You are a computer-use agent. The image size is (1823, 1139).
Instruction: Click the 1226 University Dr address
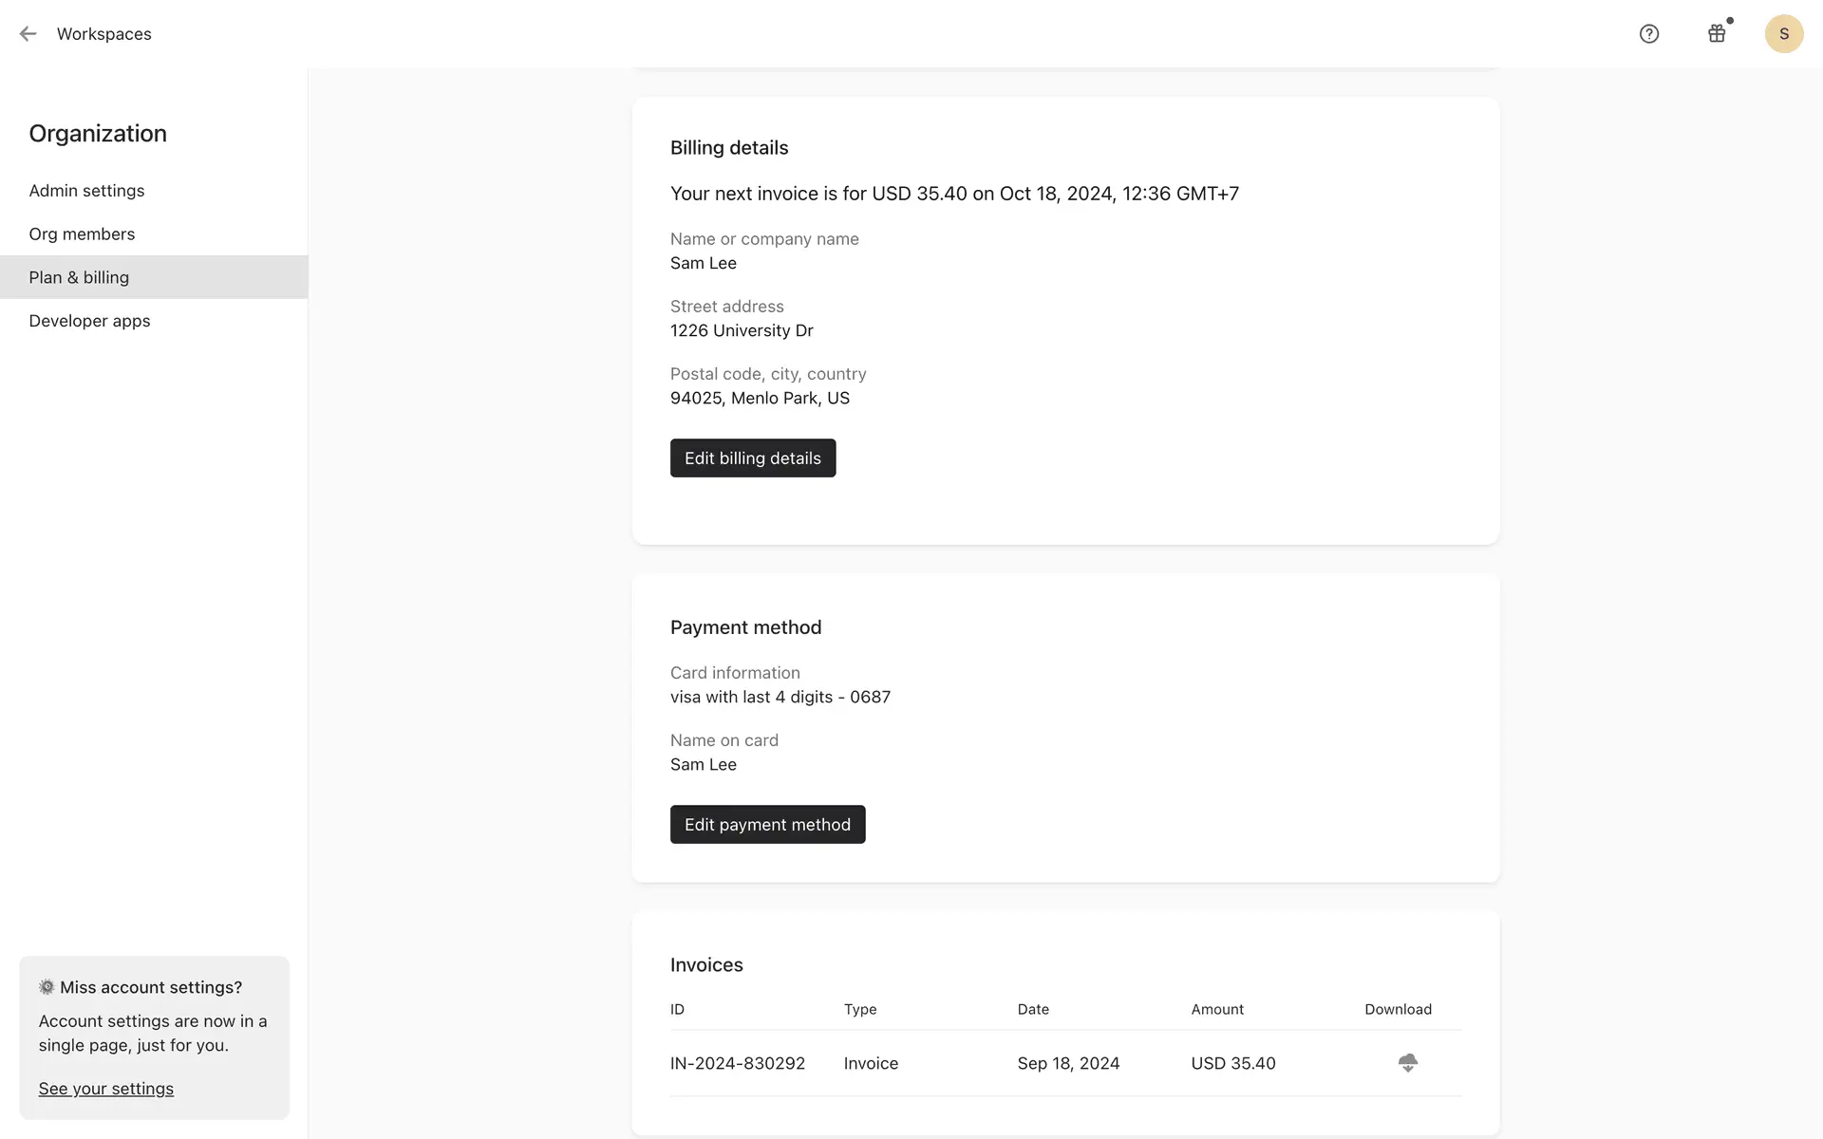tap(741, 330)
